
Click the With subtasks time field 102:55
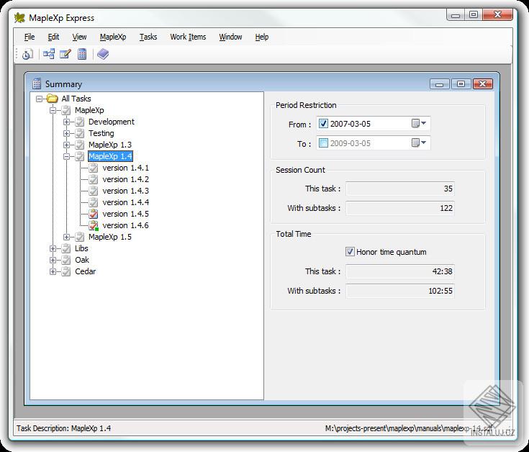point(400,291)
